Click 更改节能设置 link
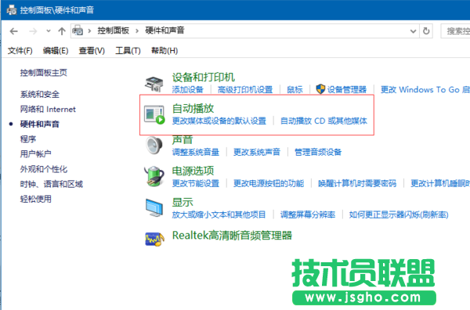This screenshot has height=310, width=470. pyautogui.click(x=195, y=183)
